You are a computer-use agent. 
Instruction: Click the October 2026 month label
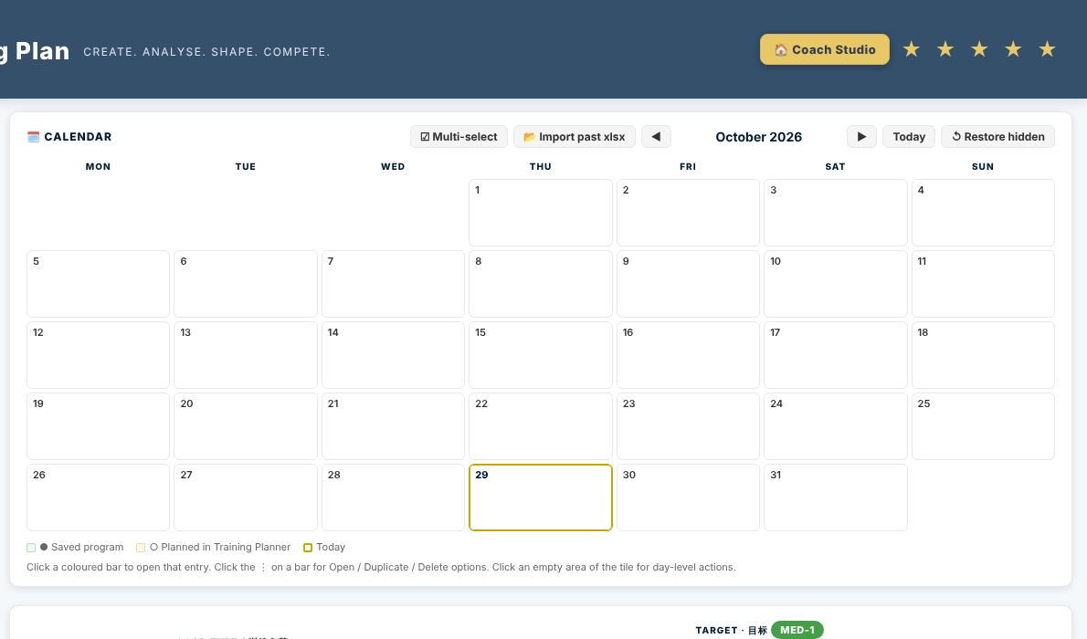(758, 137)
